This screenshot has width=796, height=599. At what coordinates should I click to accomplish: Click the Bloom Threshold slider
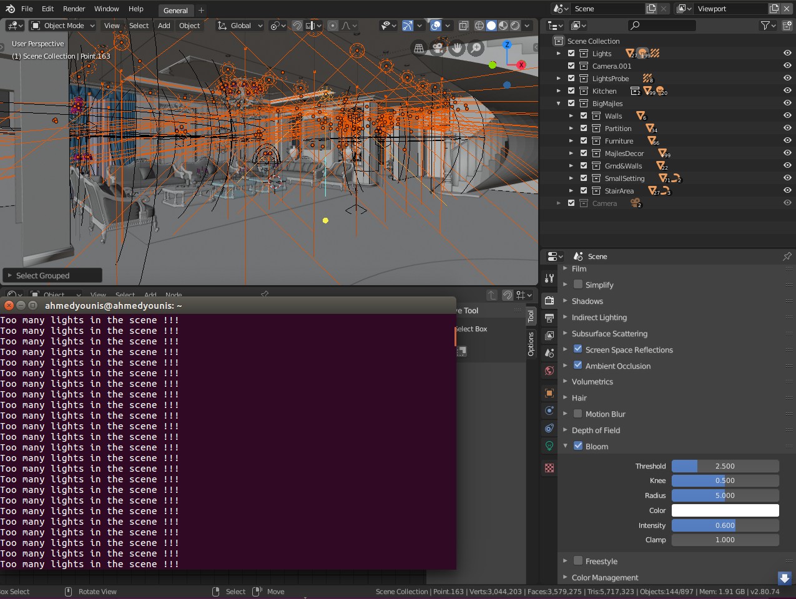click(725, 466)
